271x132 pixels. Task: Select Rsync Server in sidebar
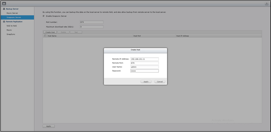click(12, 13)
